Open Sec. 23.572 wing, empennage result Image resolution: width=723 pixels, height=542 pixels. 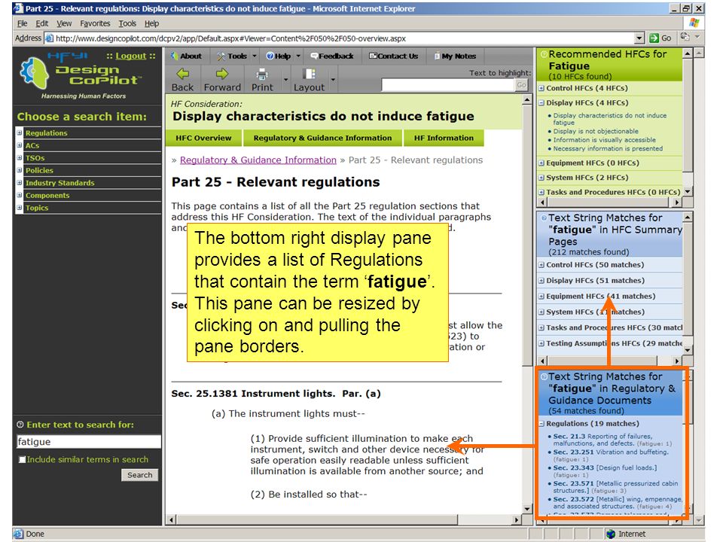[618, 502]
